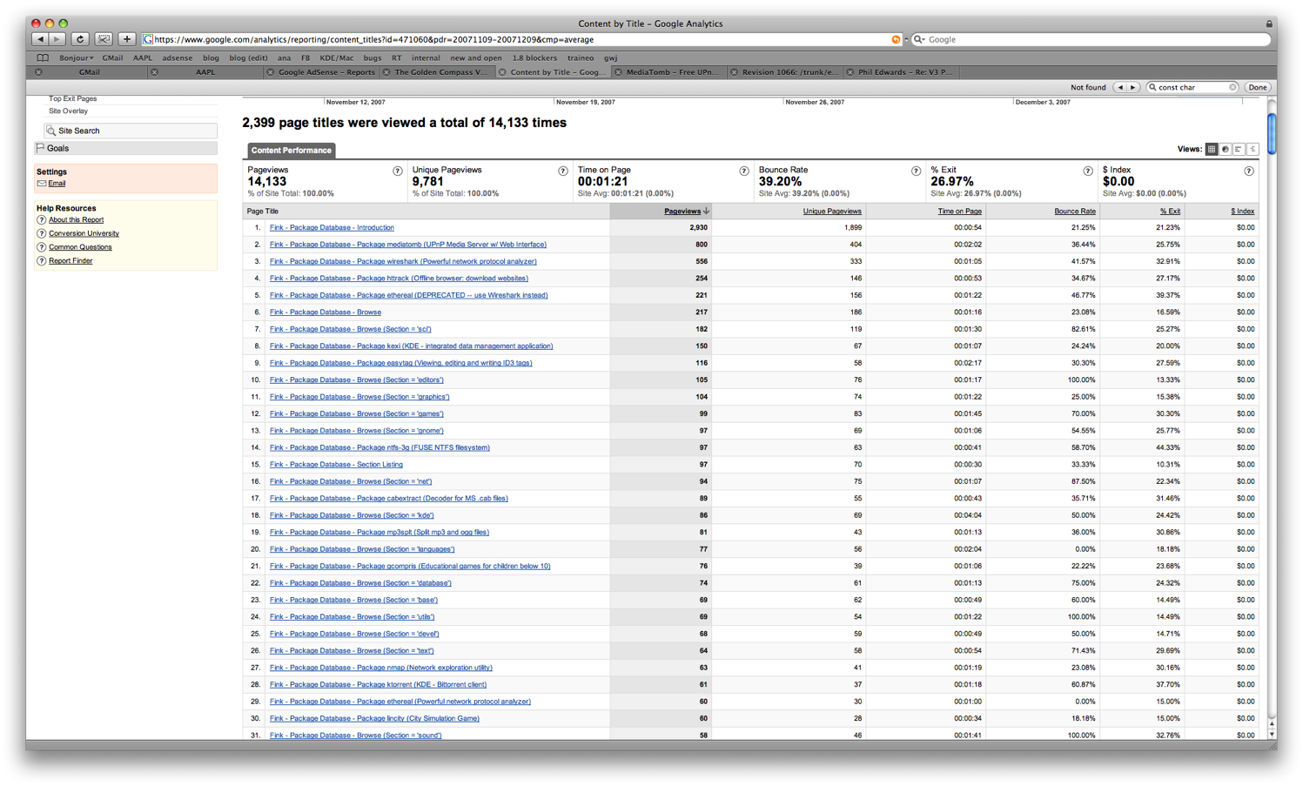Image resolution: width=1303 pixels, height=786 pixels.
Task: Sort by the Unique Pageviews column header
Action: point(832,212)
